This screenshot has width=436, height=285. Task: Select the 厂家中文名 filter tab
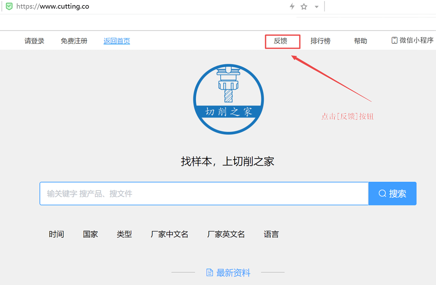(169, 234)
